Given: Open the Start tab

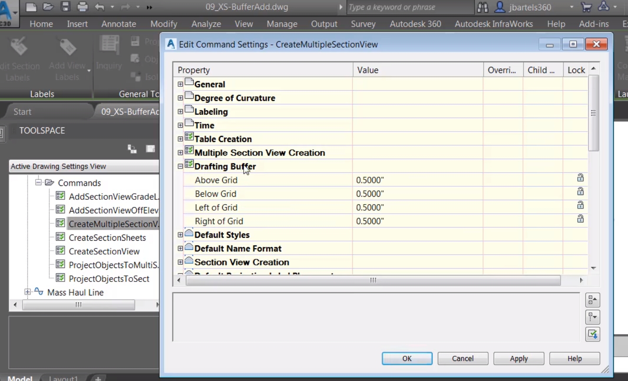Looking at the screenshot, I should [x=22, y=111].
